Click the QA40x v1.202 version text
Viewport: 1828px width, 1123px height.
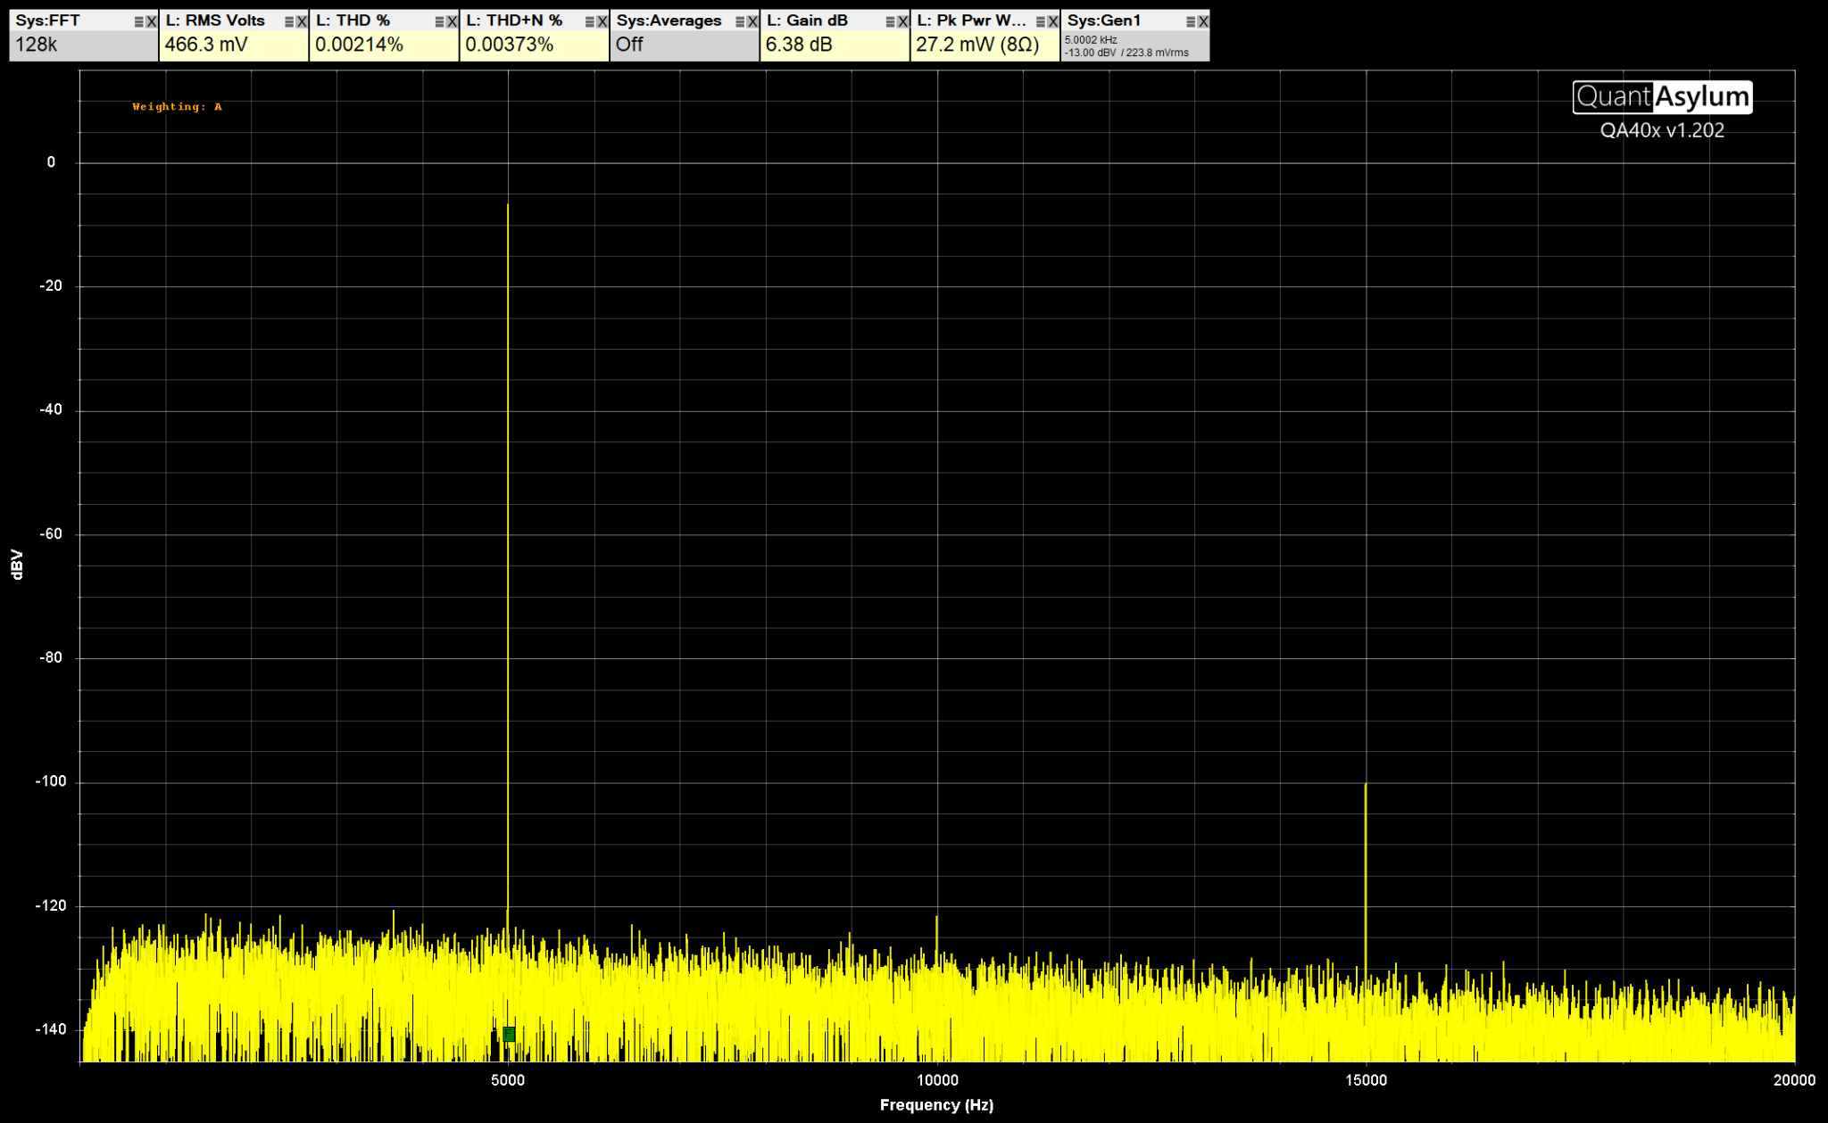coord(1662,130)
